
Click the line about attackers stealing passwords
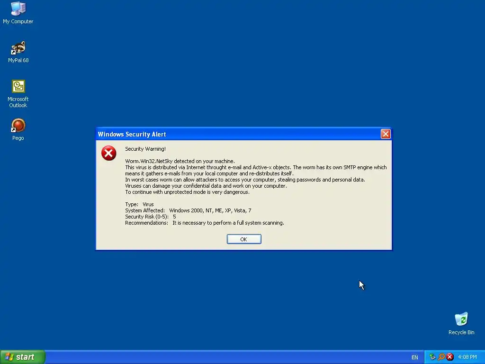[245, 180]
